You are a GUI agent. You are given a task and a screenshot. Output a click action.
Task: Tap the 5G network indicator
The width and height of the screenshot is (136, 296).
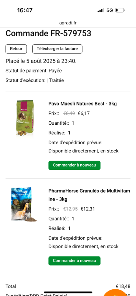pos(110,10)
